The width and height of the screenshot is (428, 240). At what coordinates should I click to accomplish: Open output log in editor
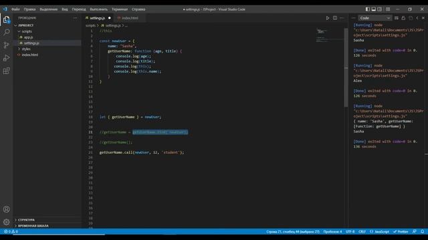coord(411,18)
